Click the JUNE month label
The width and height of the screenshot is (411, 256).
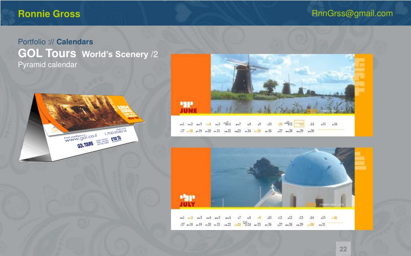tap(188, 110)
